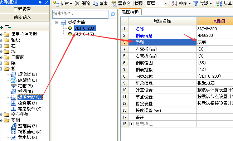Image resolution: width=233 pixels, height=141 pixels.
Task: Select 板洞 (N) slab opening icon
Action: tap(14, 92)
